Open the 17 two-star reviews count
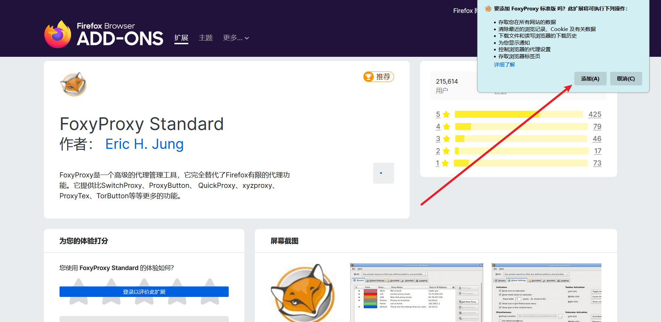The image size is (661, 322). coord(598,151)
